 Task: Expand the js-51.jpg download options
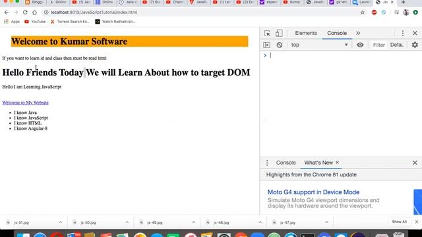[x=61, y=223]
